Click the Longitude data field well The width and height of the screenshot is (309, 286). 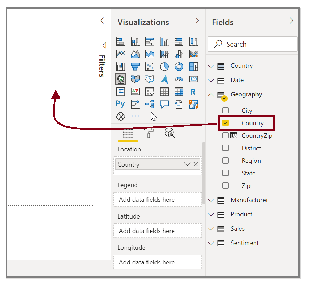(x=158, y=262)
